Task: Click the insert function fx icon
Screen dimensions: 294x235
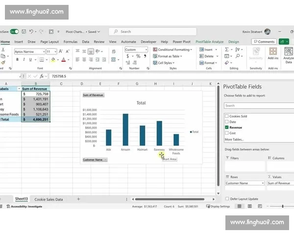Action: [42, 76]
